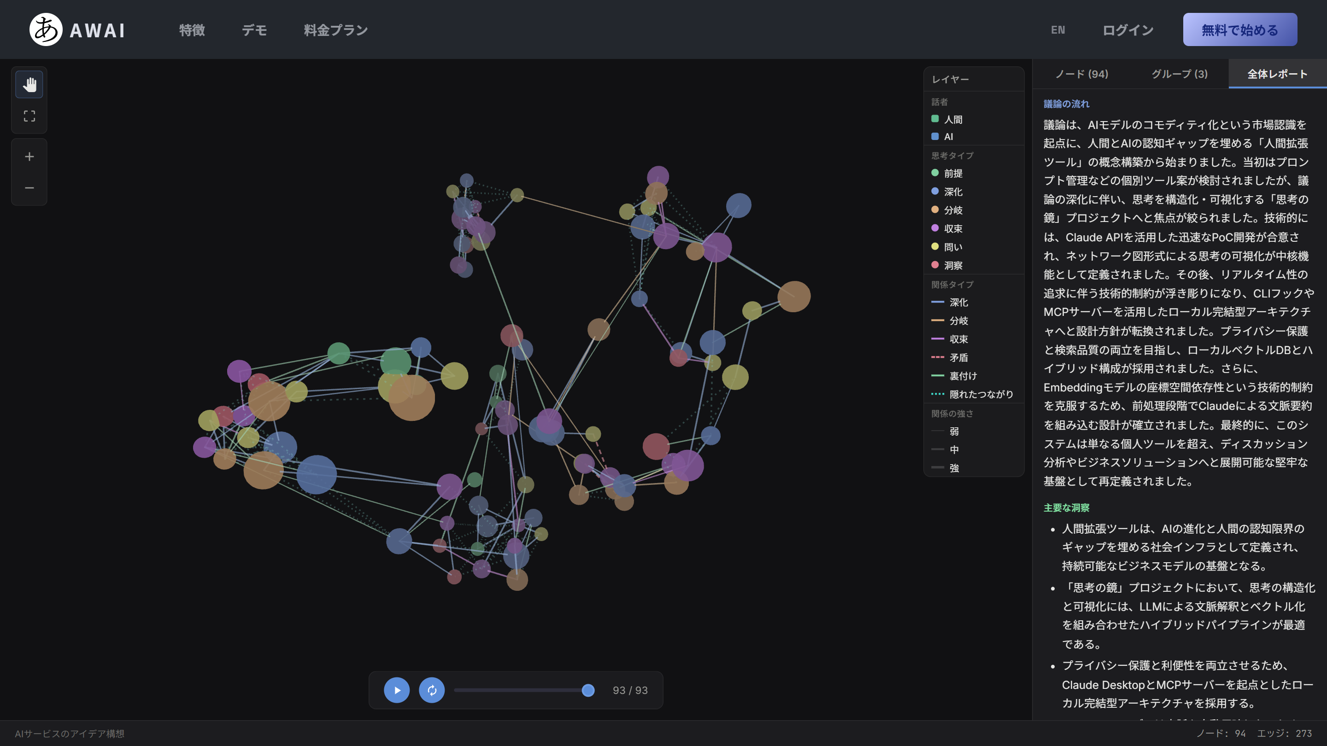Toggle the 人間 speaker layer
Image resolution: width=1327 pixels, height=746 pixels.
[x=947, y=119]
